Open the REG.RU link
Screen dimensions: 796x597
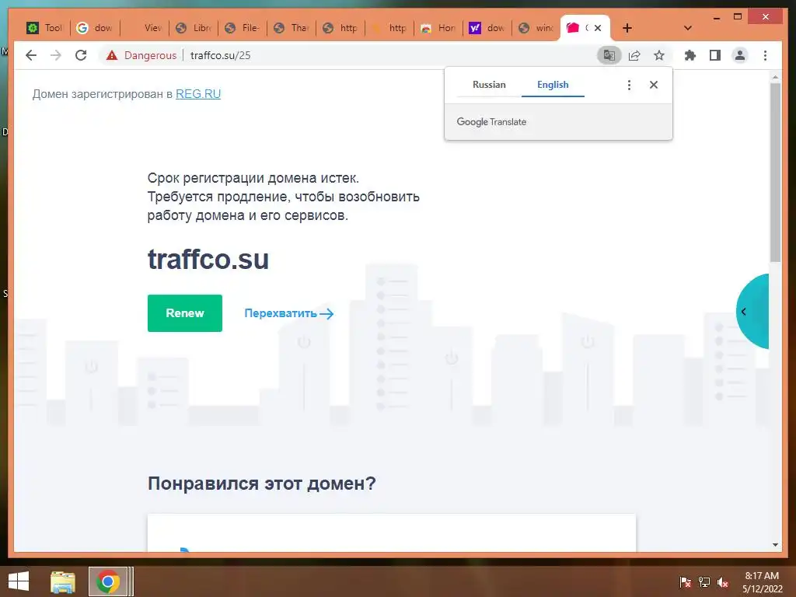coord(198,94)
